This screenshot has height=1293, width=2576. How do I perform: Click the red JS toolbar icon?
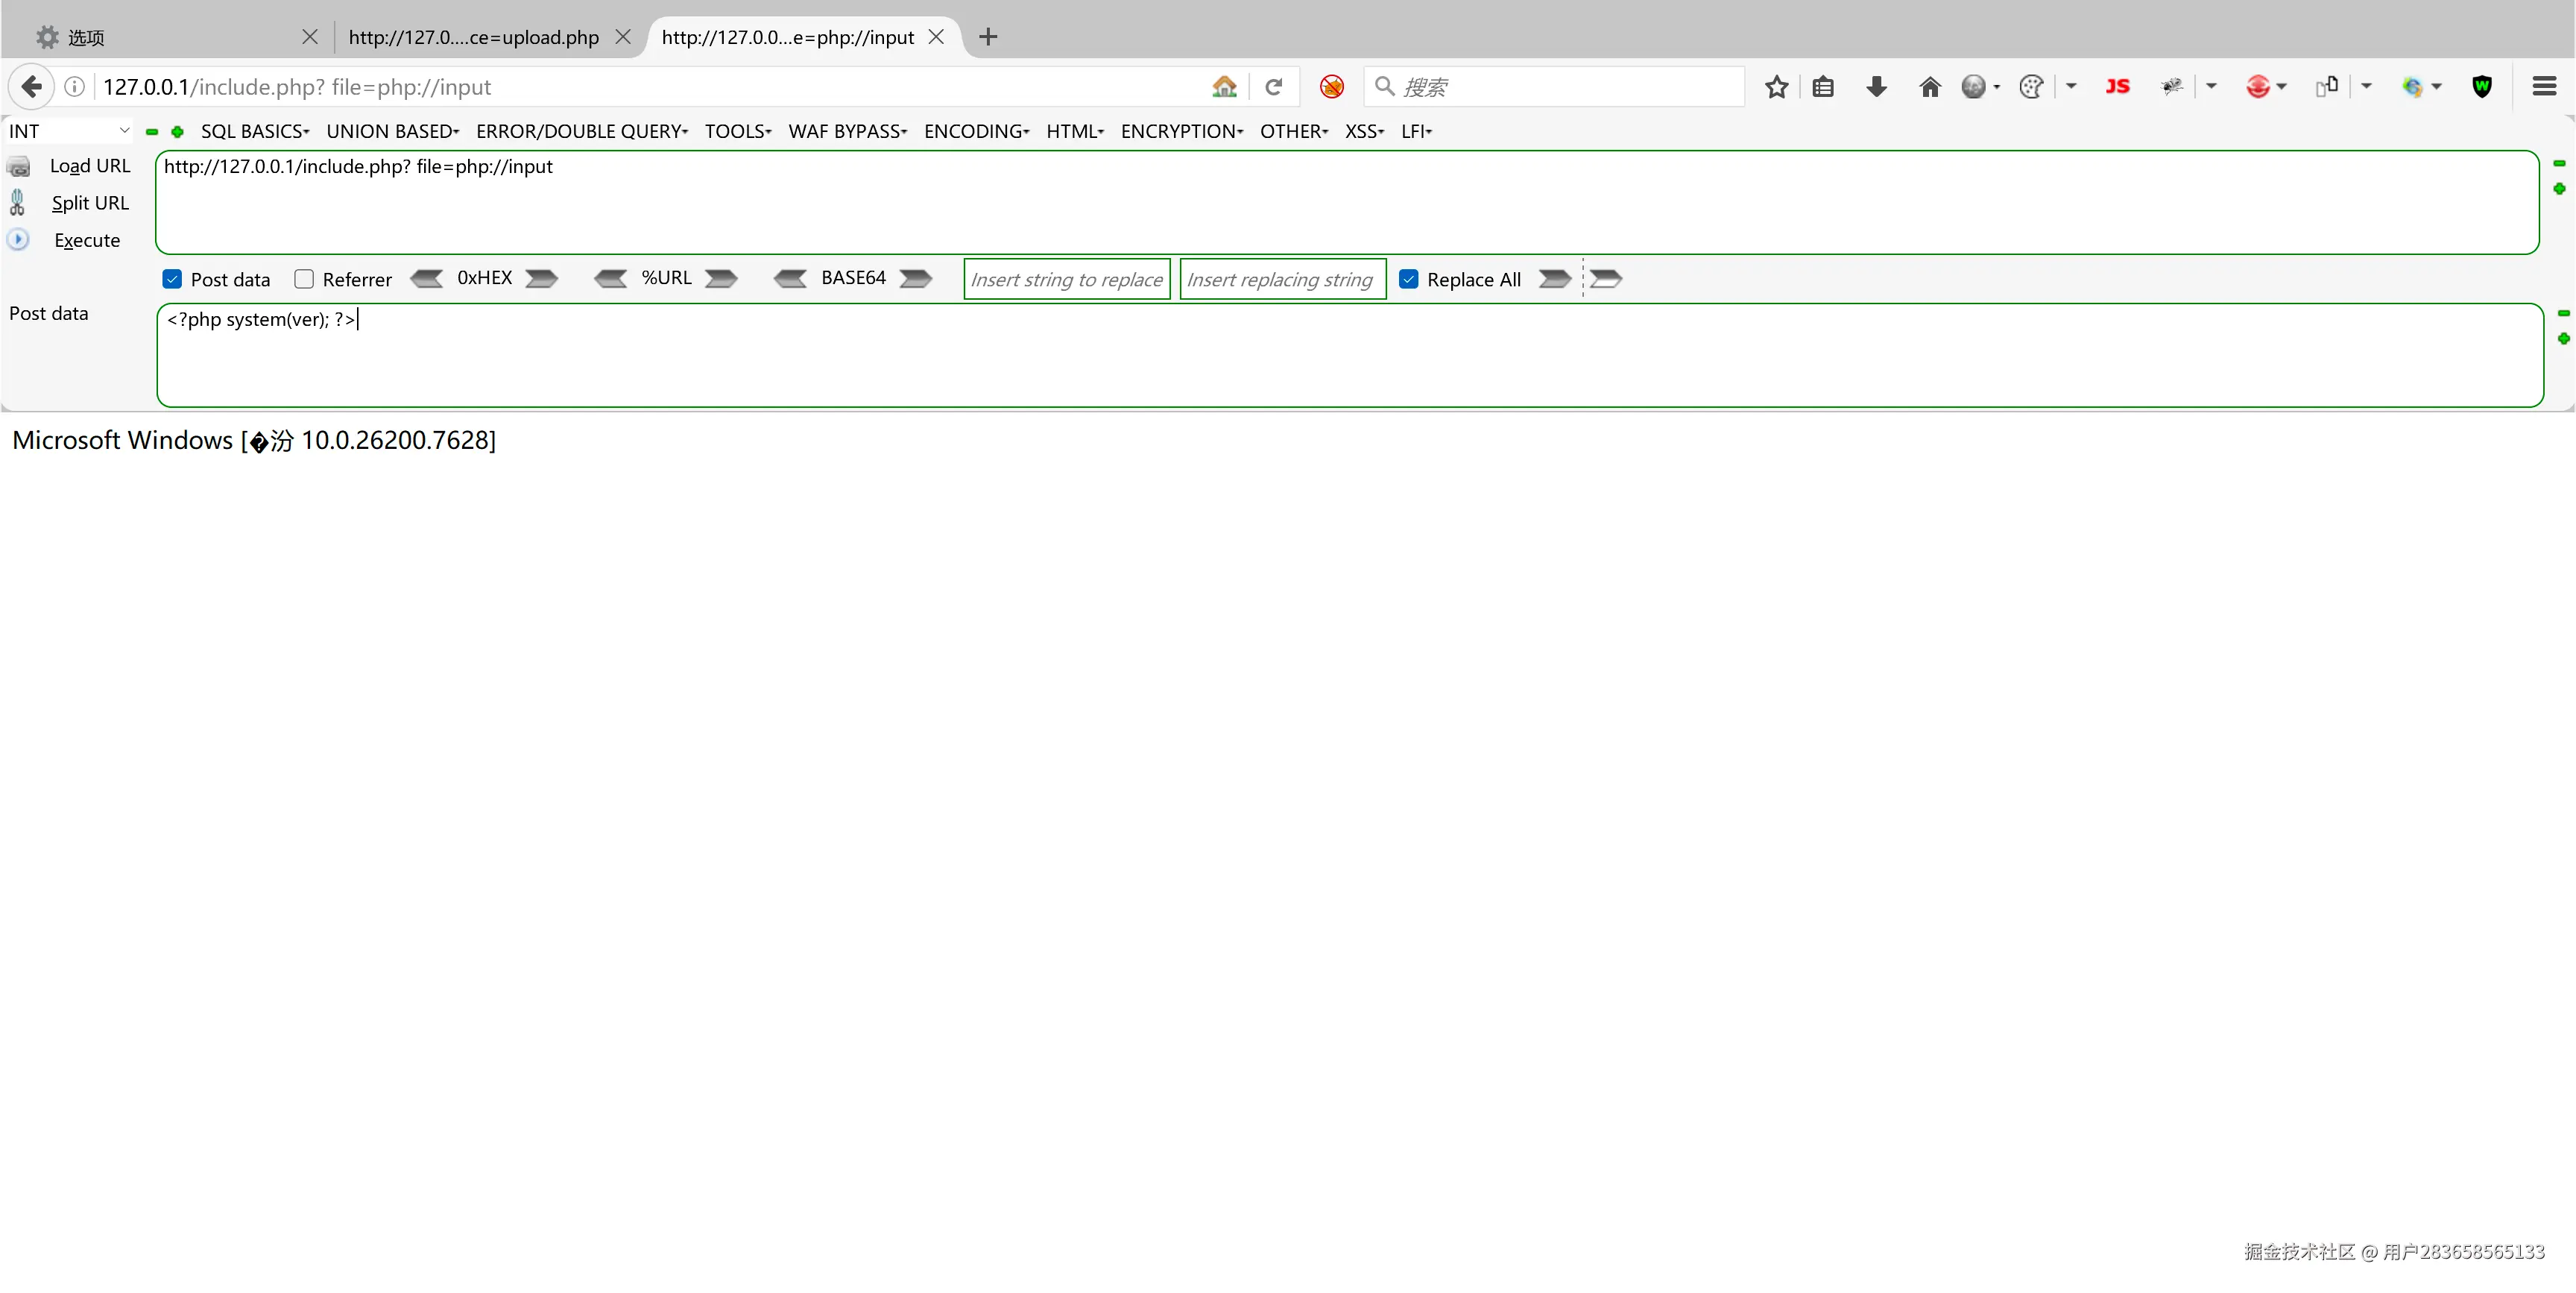tap(2117, 87)
